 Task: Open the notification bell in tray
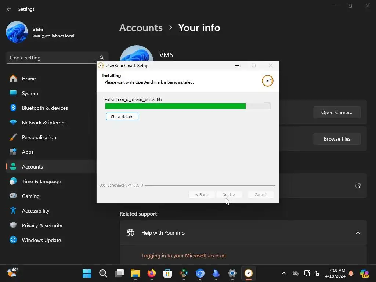(351, 273)
